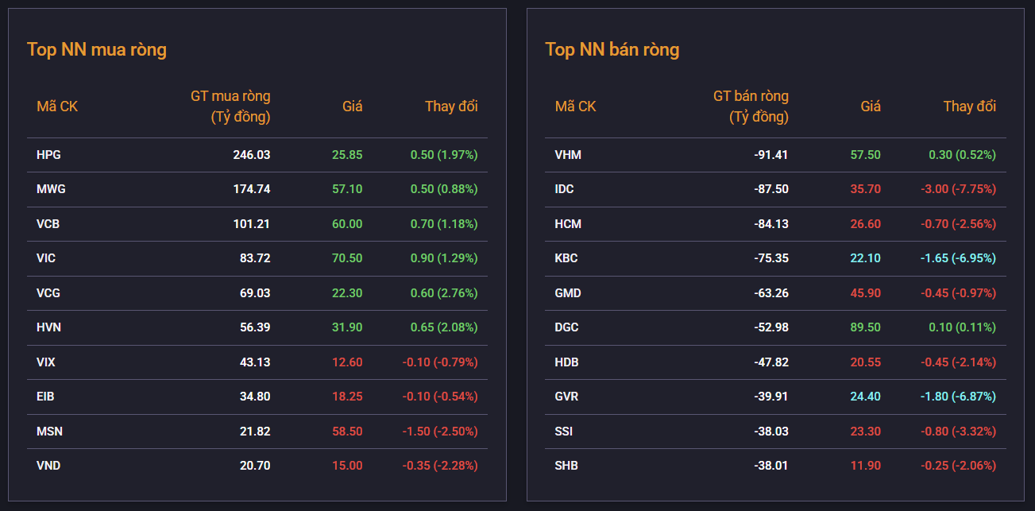The image size is (1035, 511).
Task: Click SSI change -0.80 (-3.32%)
Action: pos(958,432)
